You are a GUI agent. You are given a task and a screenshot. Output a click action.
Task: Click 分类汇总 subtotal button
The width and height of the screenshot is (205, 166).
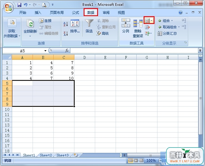(x=167, y=33)
